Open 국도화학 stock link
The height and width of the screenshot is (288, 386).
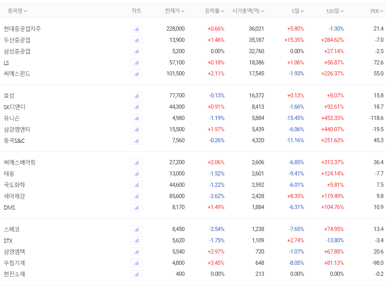[14, 185]
